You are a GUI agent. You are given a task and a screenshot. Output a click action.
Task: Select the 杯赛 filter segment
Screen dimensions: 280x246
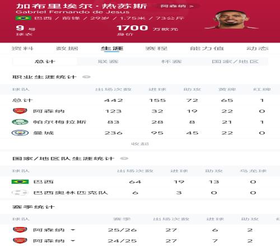[x=171, y=61]
